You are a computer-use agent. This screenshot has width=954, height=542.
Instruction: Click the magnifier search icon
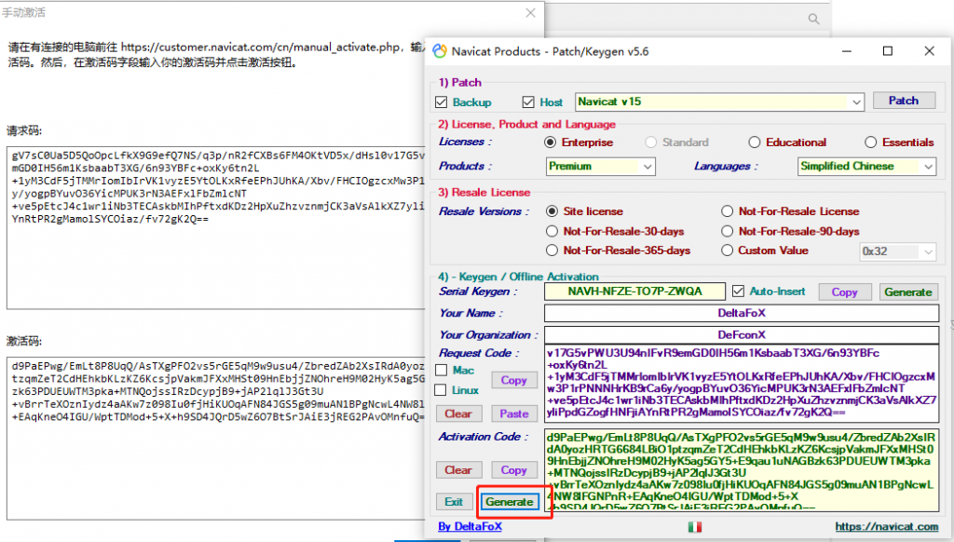tap(813, 19)
